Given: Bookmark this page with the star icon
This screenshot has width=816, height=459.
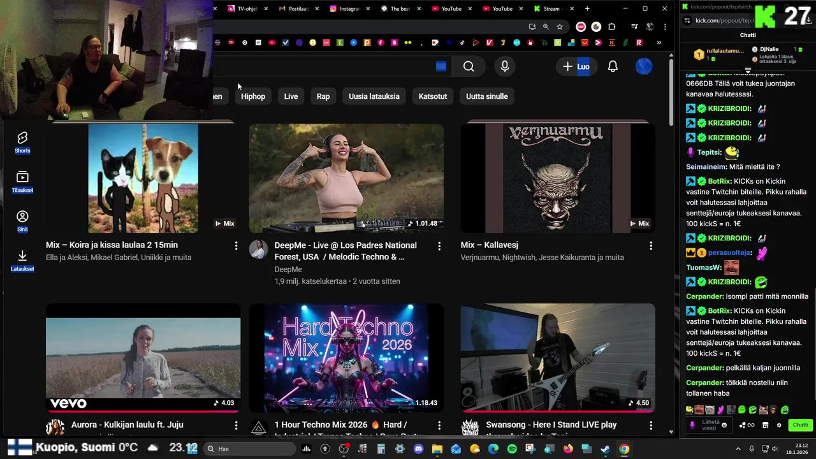Looking at the screenshot, I should 560,27.
